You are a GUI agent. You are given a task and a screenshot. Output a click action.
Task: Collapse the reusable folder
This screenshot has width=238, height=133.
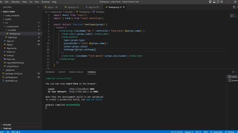21,30
